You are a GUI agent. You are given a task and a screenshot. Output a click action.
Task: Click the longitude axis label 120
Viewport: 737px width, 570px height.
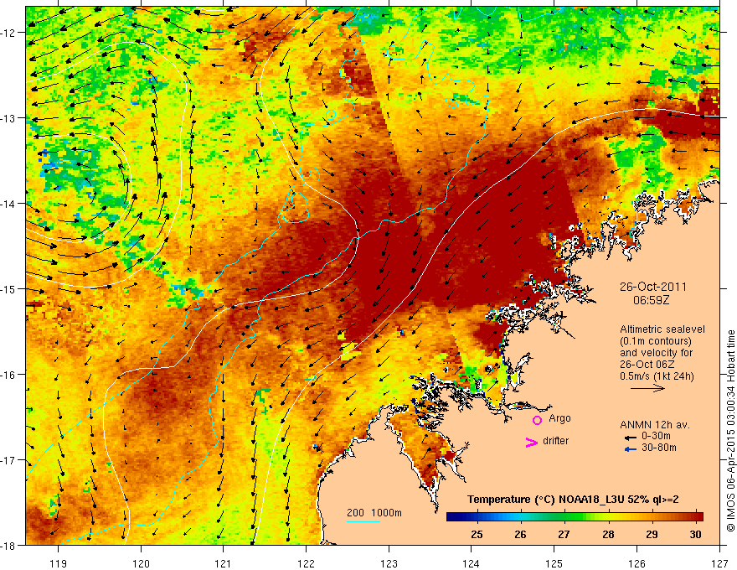click(x=141, y=563)
